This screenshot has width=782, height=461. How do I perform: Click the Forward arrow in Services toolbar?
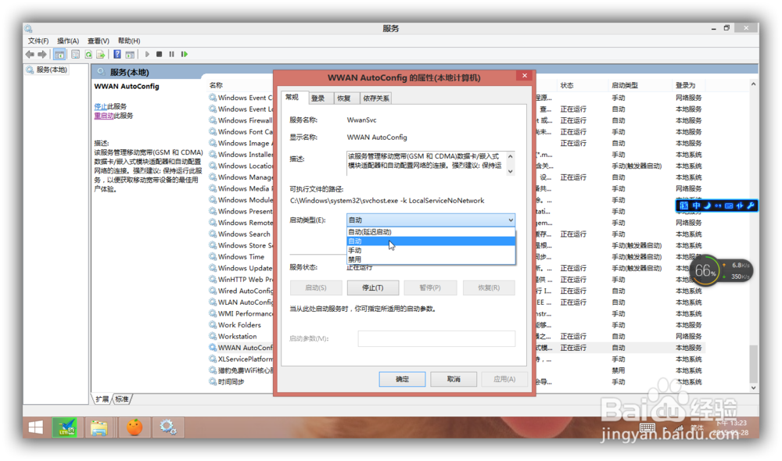(x=42, y=55)
